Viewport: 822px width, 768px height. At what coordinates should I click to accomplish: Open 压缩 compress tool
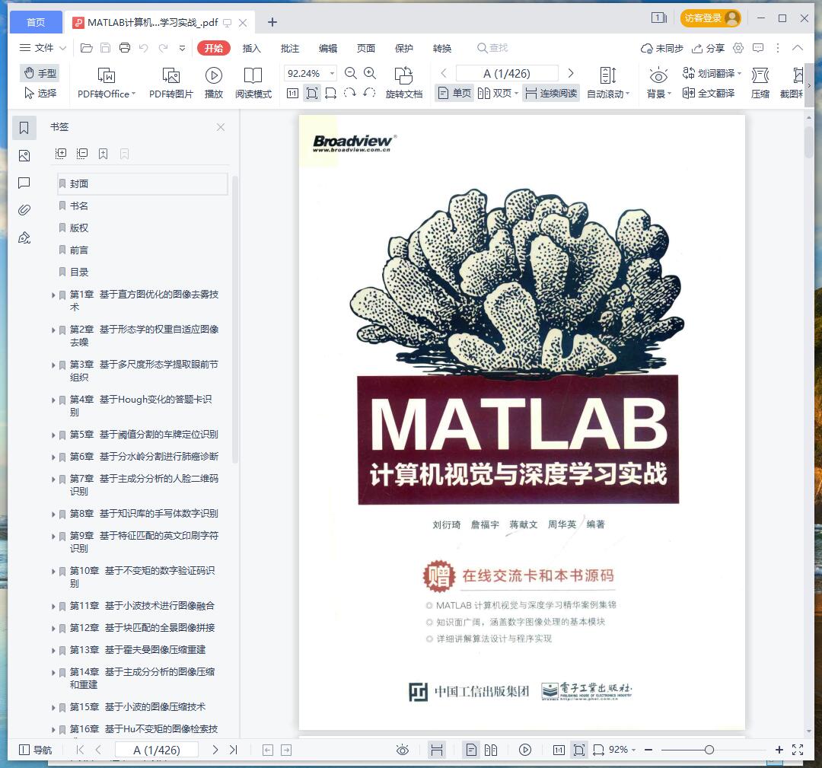click(x=760, y=83)
